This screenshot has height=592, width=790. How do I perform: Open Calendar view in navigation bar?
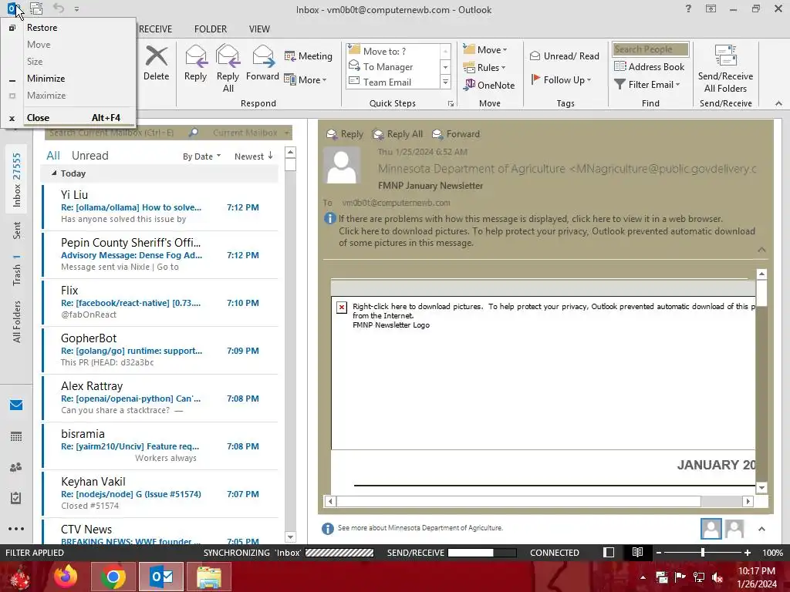click(x=16, y=436)
